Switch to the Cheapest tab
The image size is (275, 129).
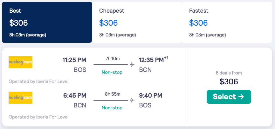[137, 22]
